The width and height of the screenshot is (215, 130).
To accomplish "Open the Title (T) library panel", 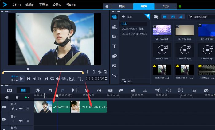I will [x=114, y=46].
